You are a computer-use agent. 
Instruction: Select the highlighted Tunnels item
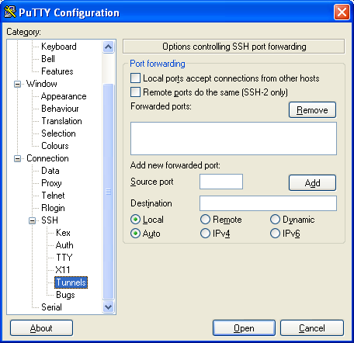[x=71, y=282]
